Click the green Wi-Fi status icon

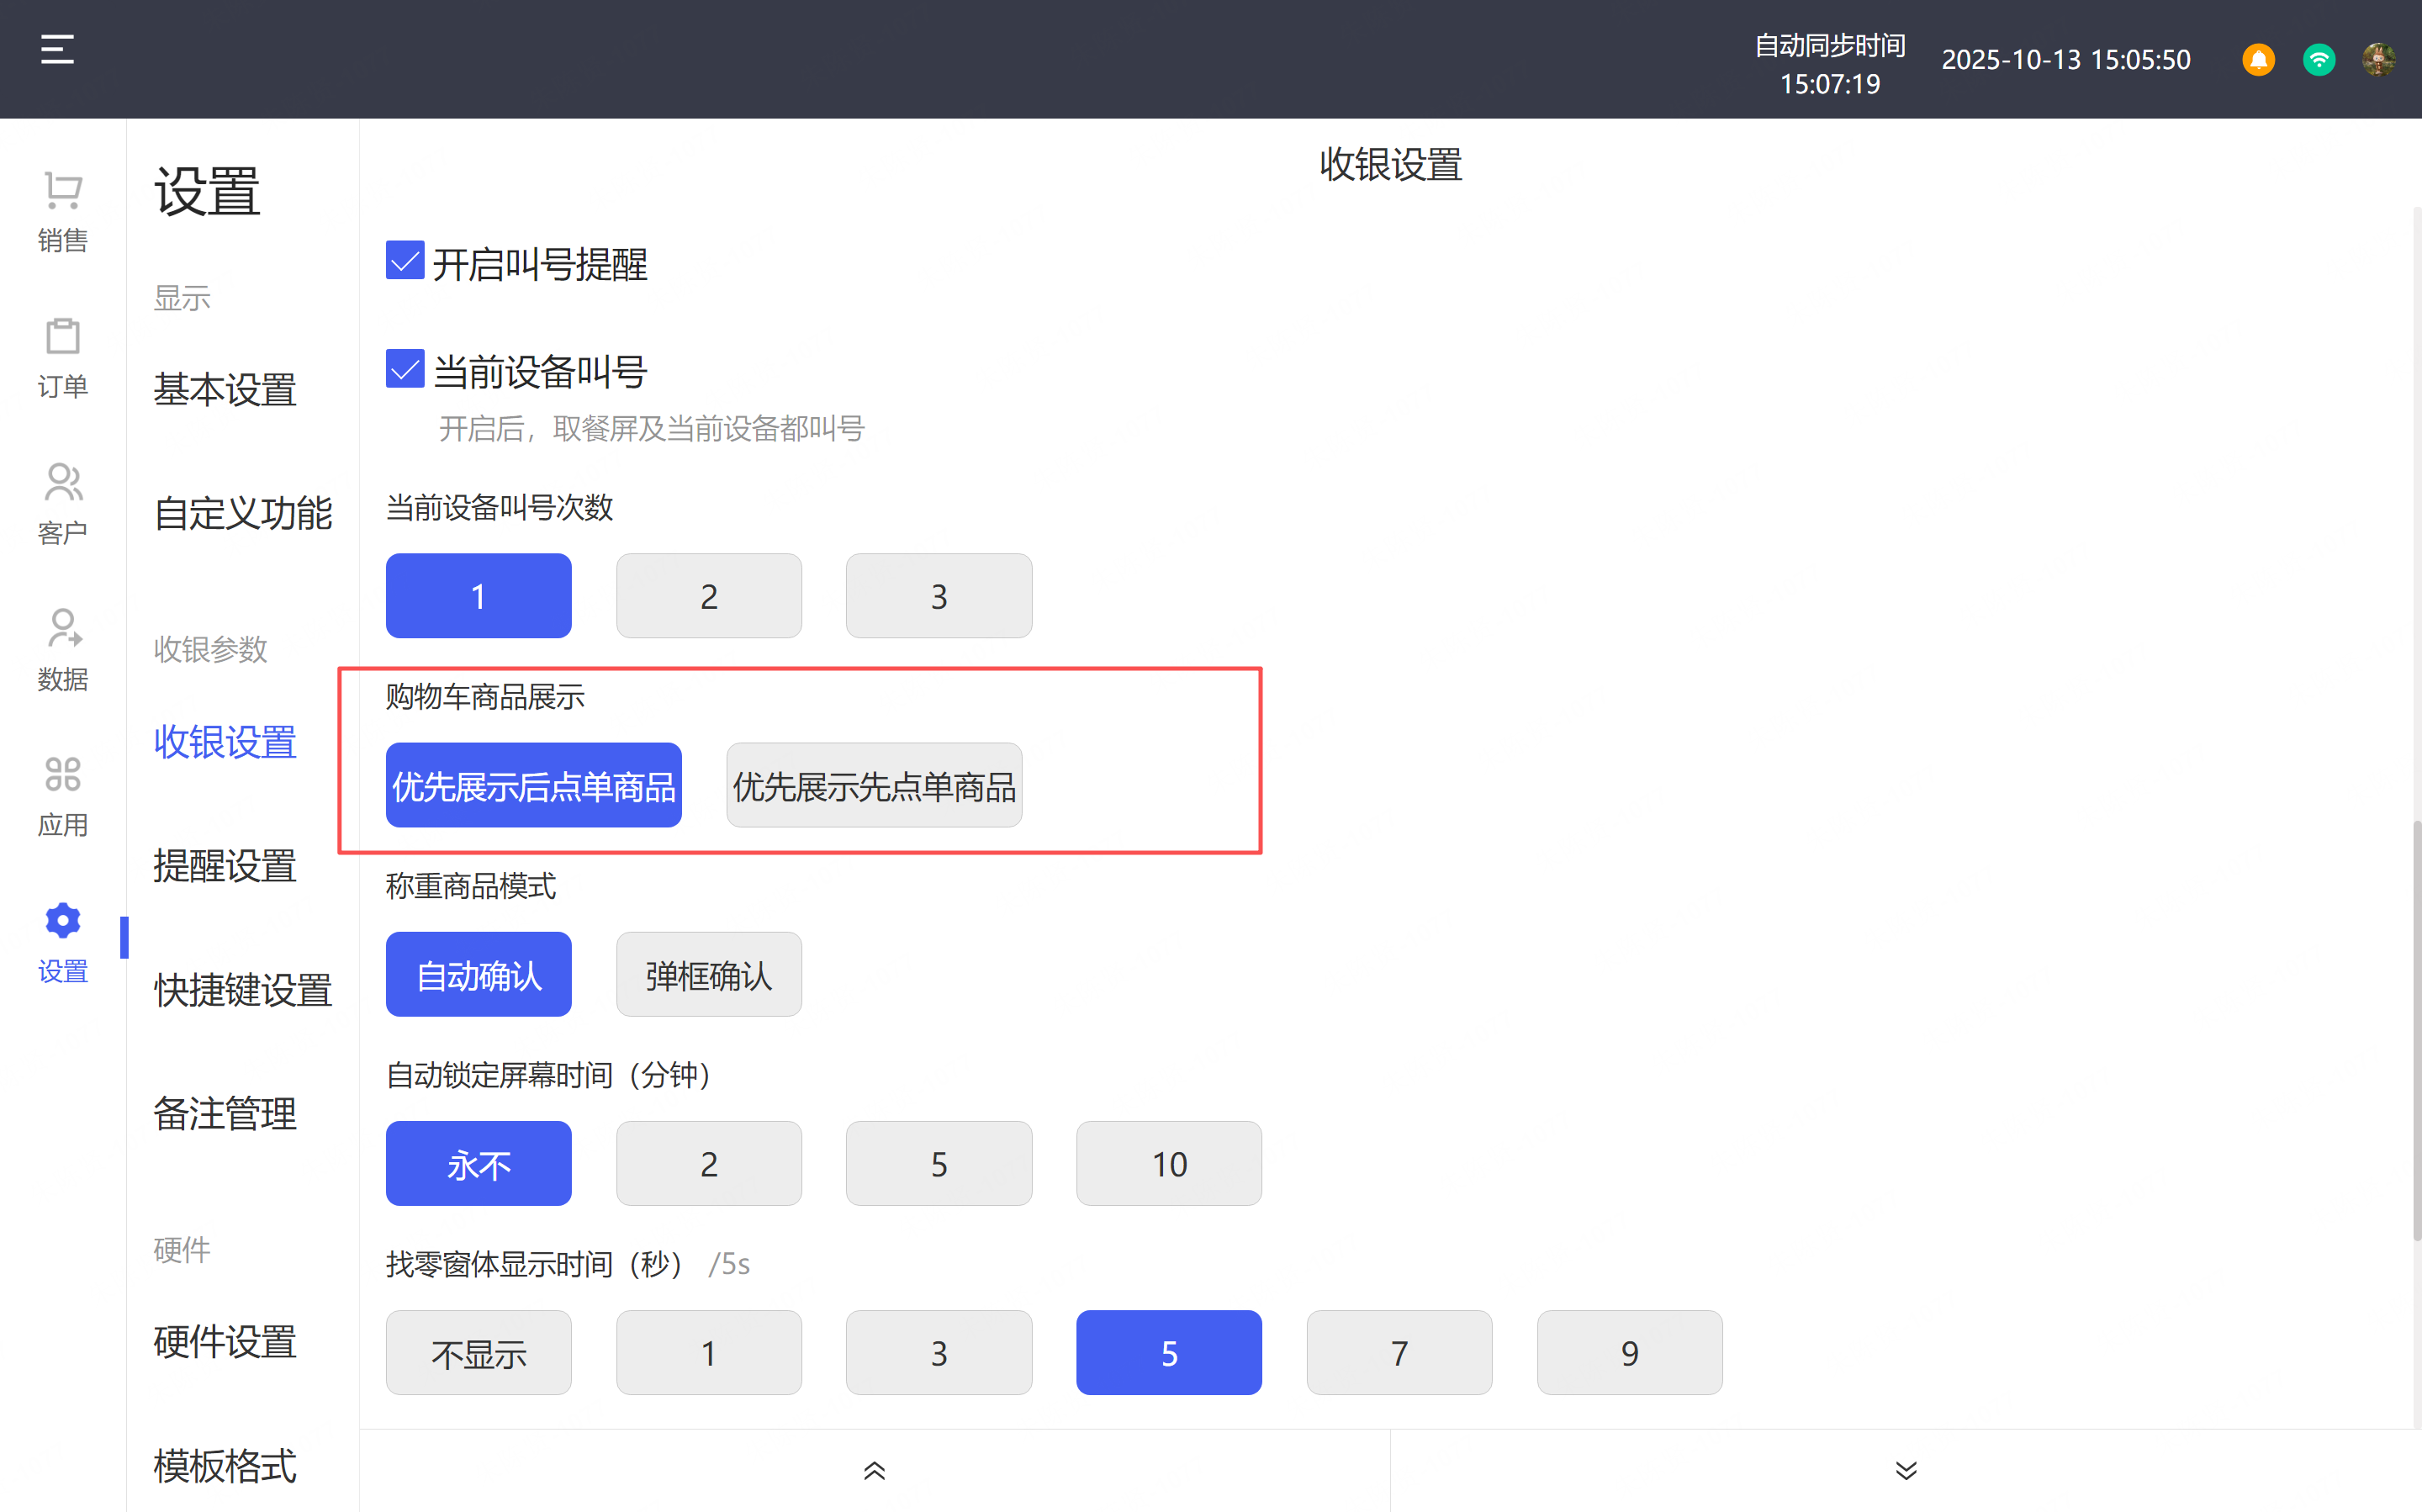pos(2318,60)
